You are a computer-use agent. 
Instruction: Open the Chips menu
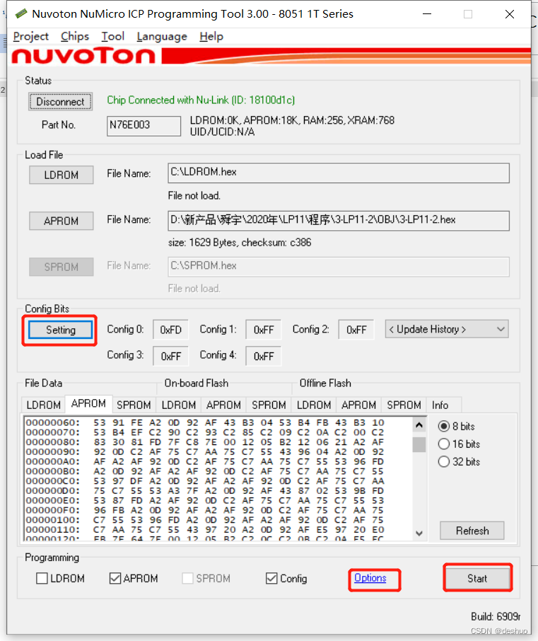click(75, 36)
